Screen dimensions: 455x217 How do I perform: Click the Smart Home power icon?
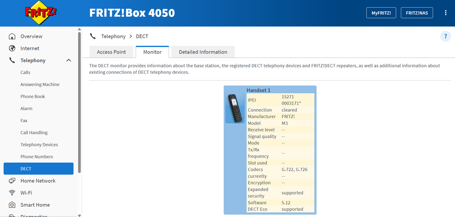[12, 205]
